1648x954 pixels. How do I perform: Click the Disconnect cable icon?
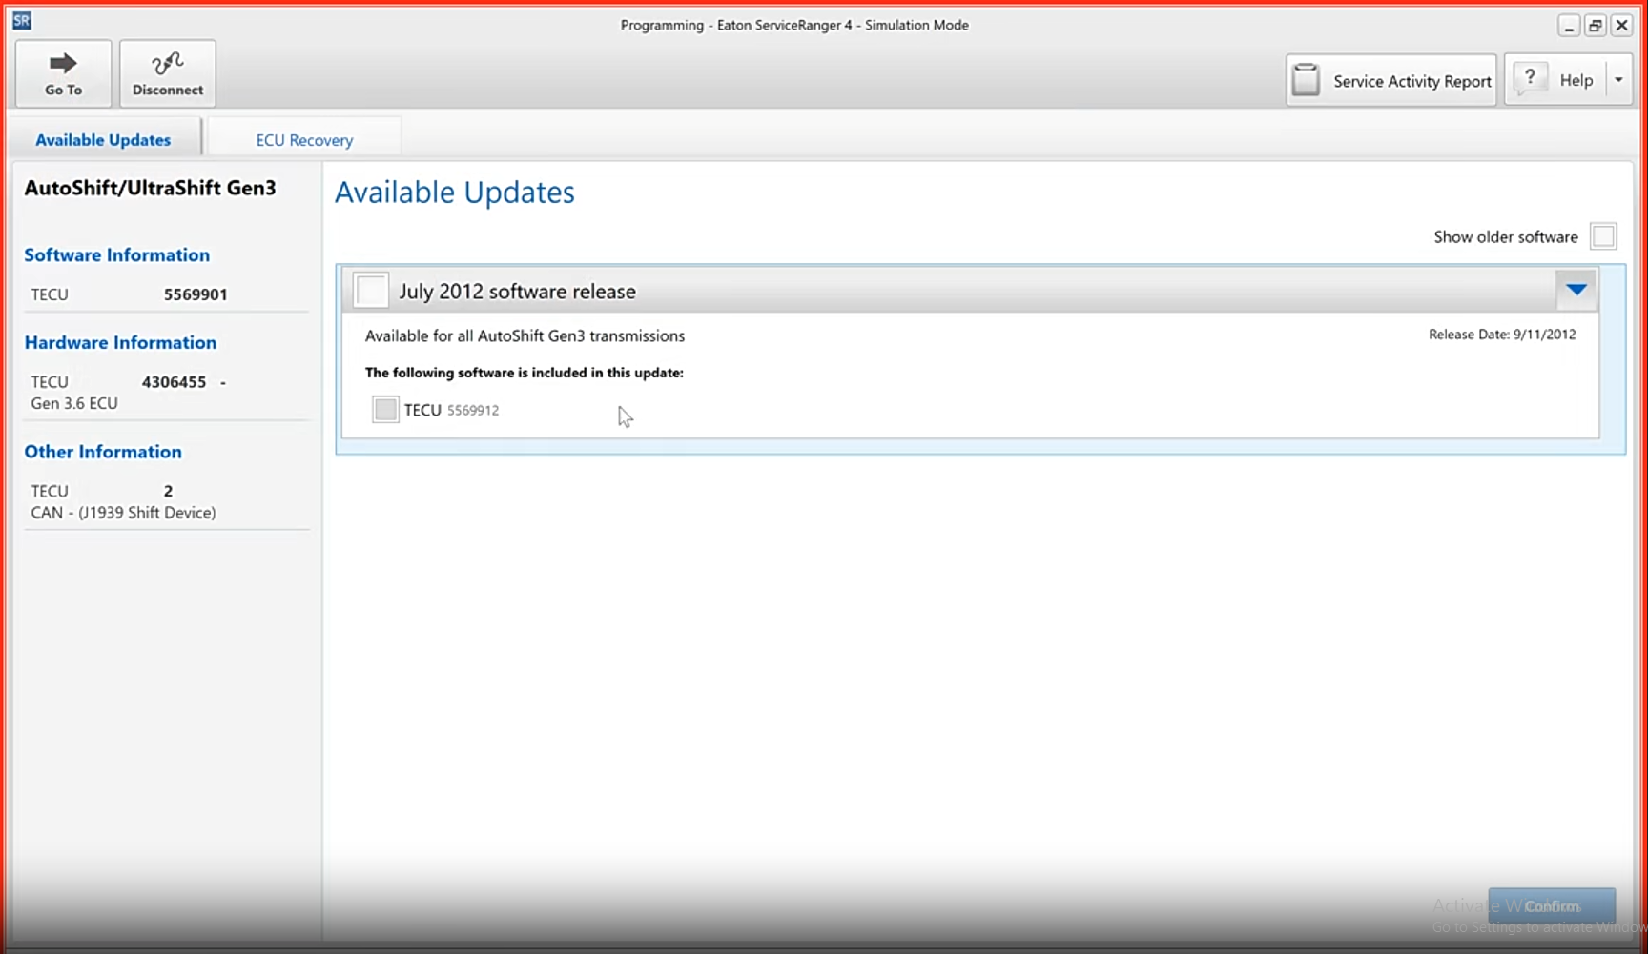pos(167,64)
